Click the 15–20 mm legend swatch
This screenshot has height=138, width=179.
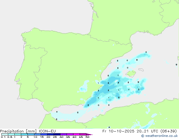click(x=44, y=134)
